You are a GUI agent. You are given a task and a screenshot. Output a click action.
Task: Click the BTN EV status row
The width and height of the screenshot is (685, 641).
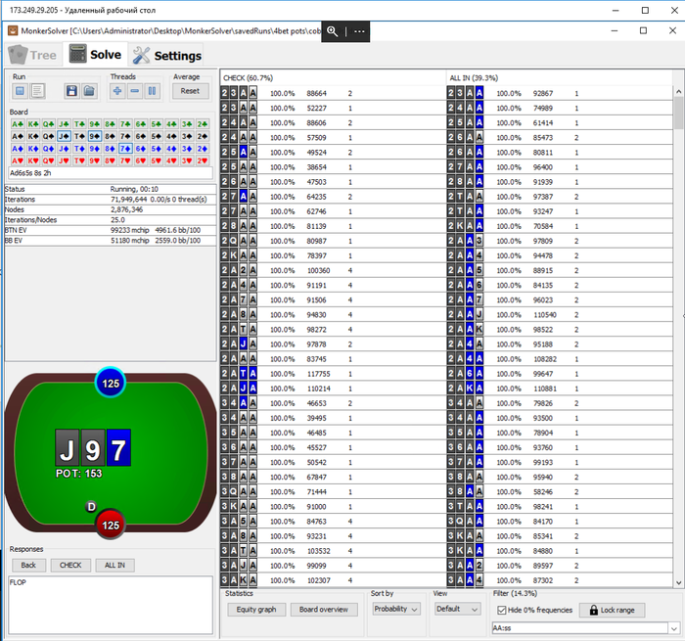tap(111, 230)
